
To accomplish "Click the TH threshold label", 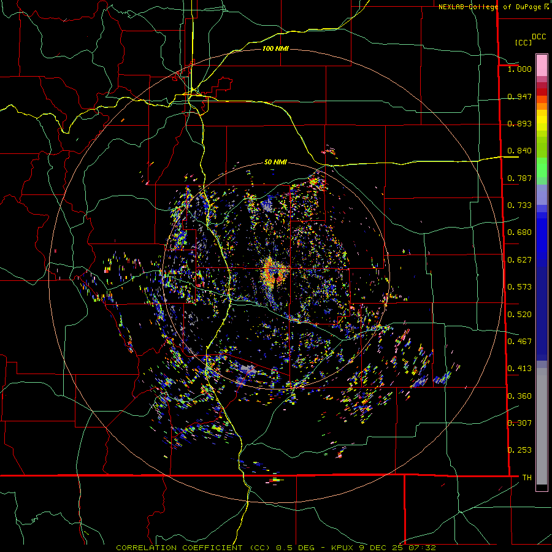I will pyautogui.click(x=527, y=478).
